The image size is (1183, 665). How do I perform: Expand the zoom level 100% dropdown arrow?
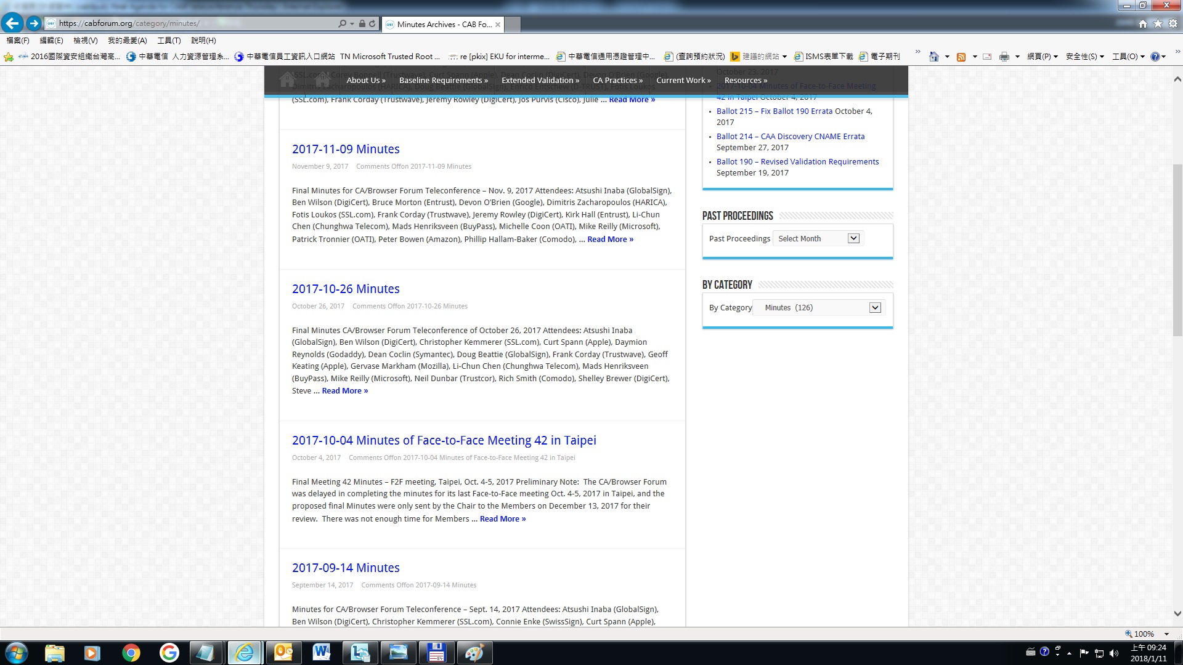pos(1166,634)
